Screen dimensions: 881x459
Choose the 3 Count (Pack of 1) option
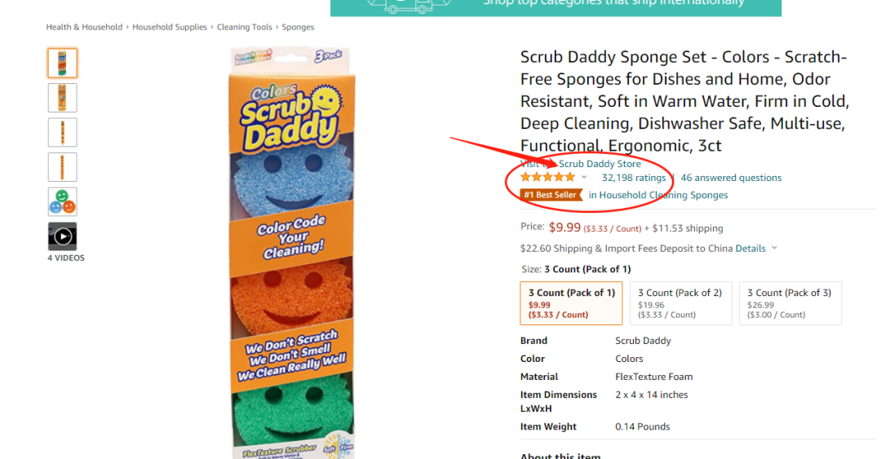click(571, 303)
